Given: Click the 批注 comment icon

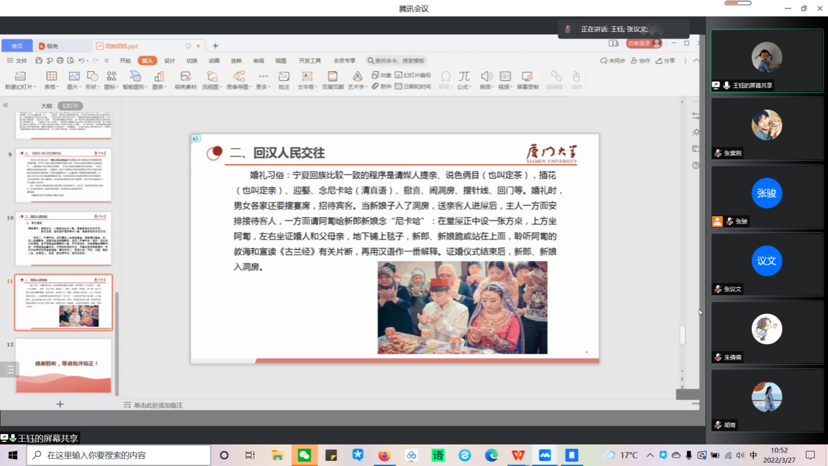Looking at the screenshot, I should click(x=283, y=77).
